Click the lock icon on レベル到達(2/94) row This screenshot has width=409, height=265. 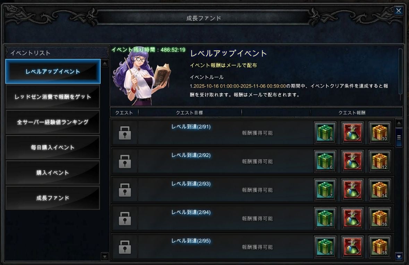coord(125,218)
